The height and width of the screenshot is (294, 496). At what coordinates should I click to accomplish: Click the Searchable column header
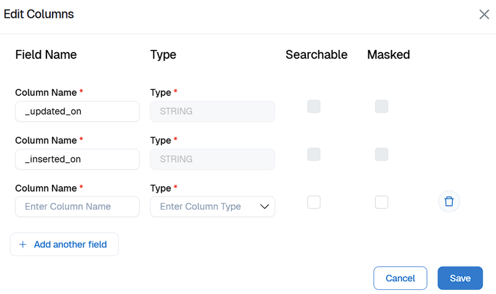tap(316, 55)
